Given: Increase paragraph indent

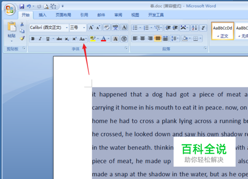Looking at the screenshot, I should pyautogui.click(x=175, y=28).
